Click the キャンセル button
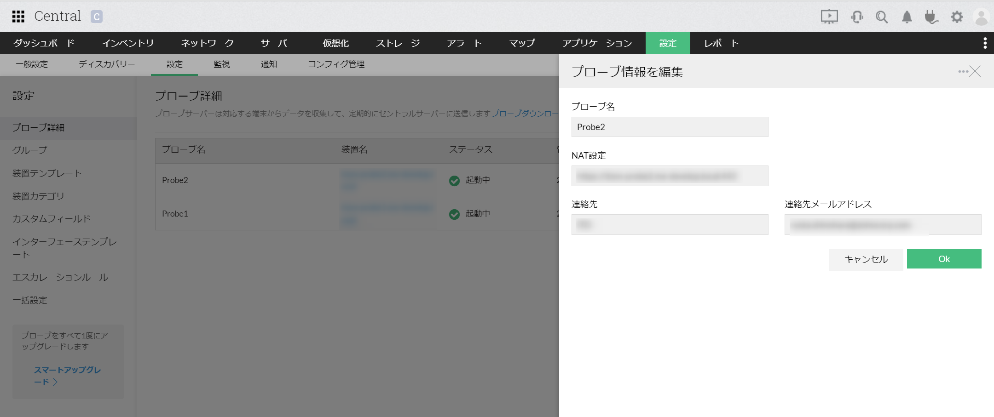The height and width of the screenshot is (417, 994). [x=866, y=259]
